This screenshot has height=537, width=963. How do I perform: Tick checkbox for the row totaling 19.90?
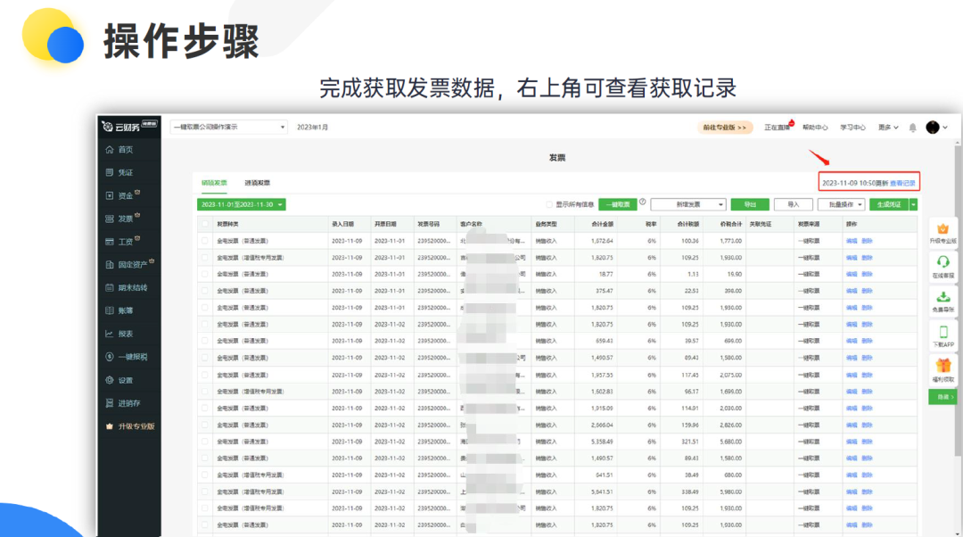pyautogui.click(x=204, y=274)
